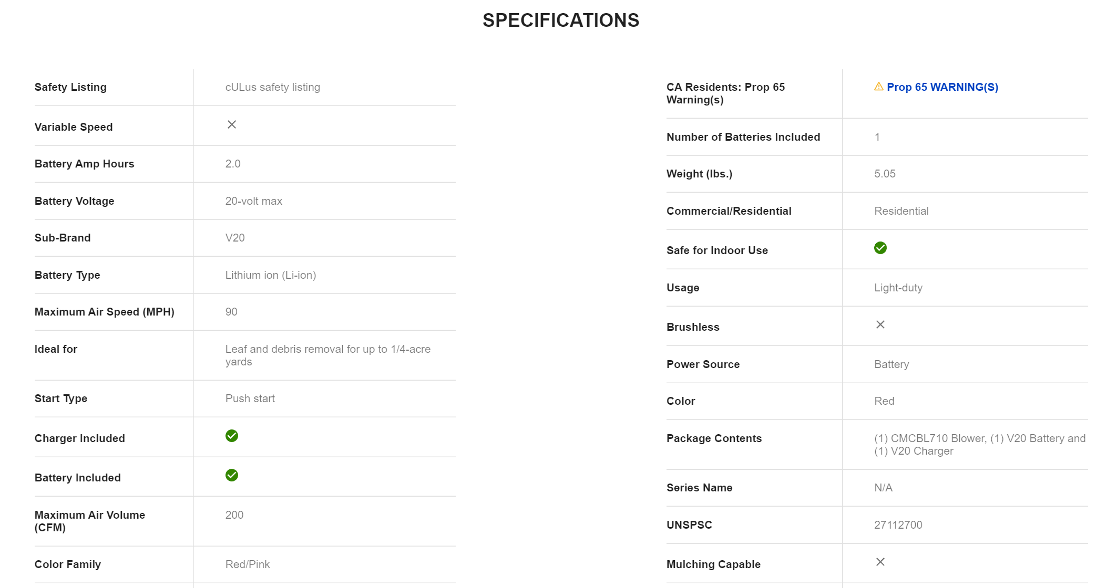Click the SPECIFICATIONS heading
This screenshot has height=588, width=1117.
[561, 20]
